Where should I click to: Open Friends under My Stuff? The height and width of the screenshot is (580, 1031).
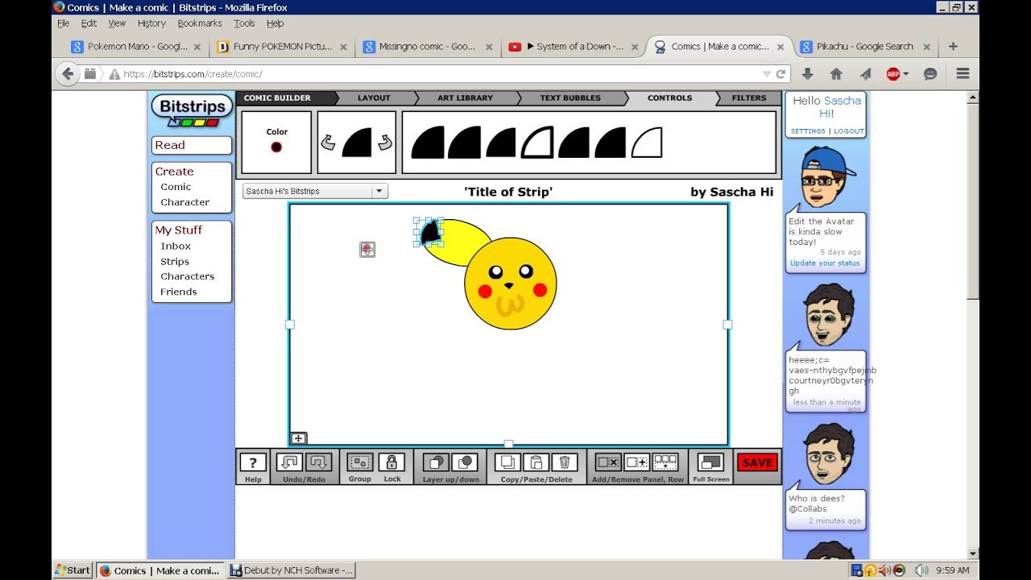[179, 292]
